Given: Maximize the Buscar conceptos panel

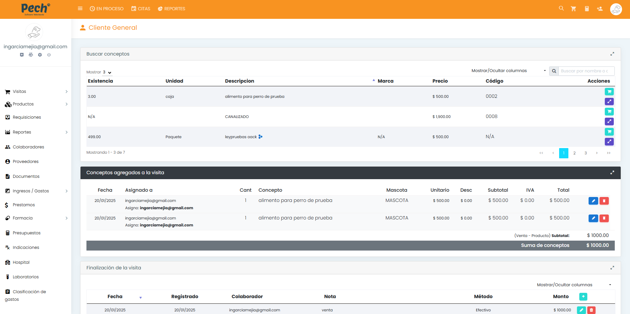Looking at the screenshot, I should pyautogui.click(x=612, y=54).
